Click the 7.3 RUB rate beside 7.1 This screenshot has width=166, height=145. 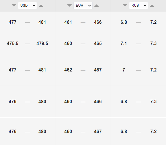pyautogui.click(x=153, y=44)
